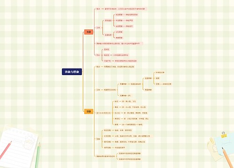Select the 加工方式/综合方式 node
This screenshot has width=234, height=168.
pos(103,113)
